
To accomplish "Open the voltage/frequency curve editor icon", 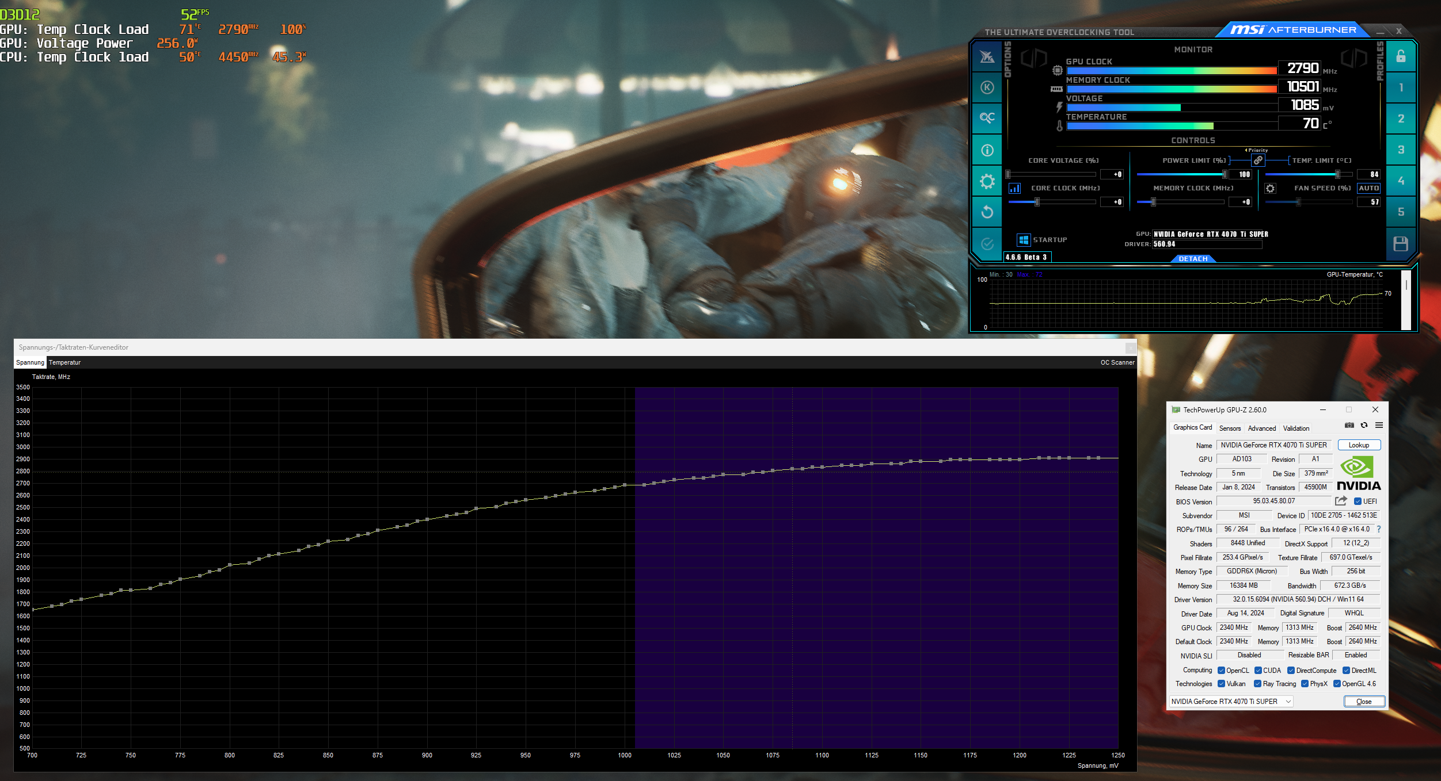I will pyautogui.click(x=1014, y=188).
